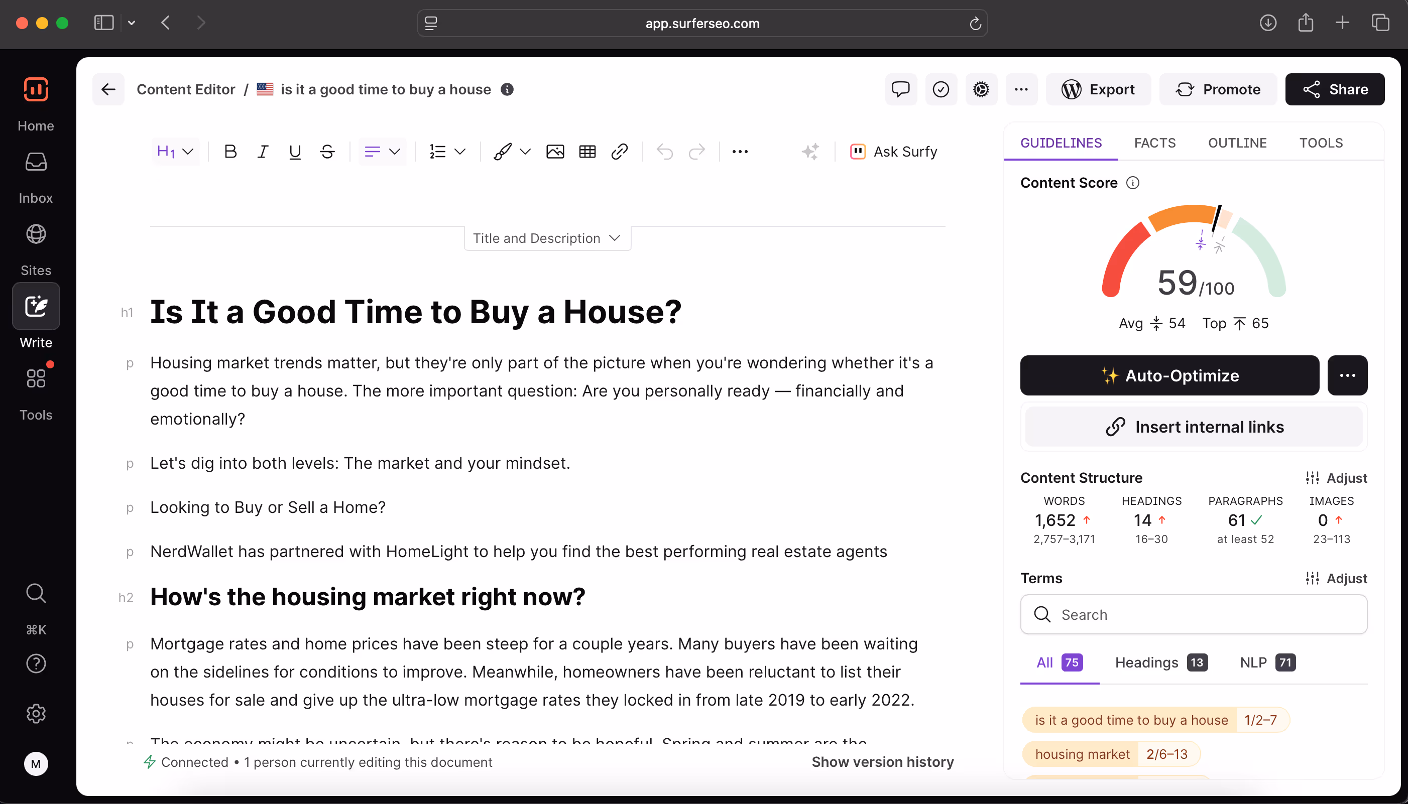1408x804 pixels.
Task: Select the Headings terms tab
Action: pyautogui.click(x=1160, y=662)
